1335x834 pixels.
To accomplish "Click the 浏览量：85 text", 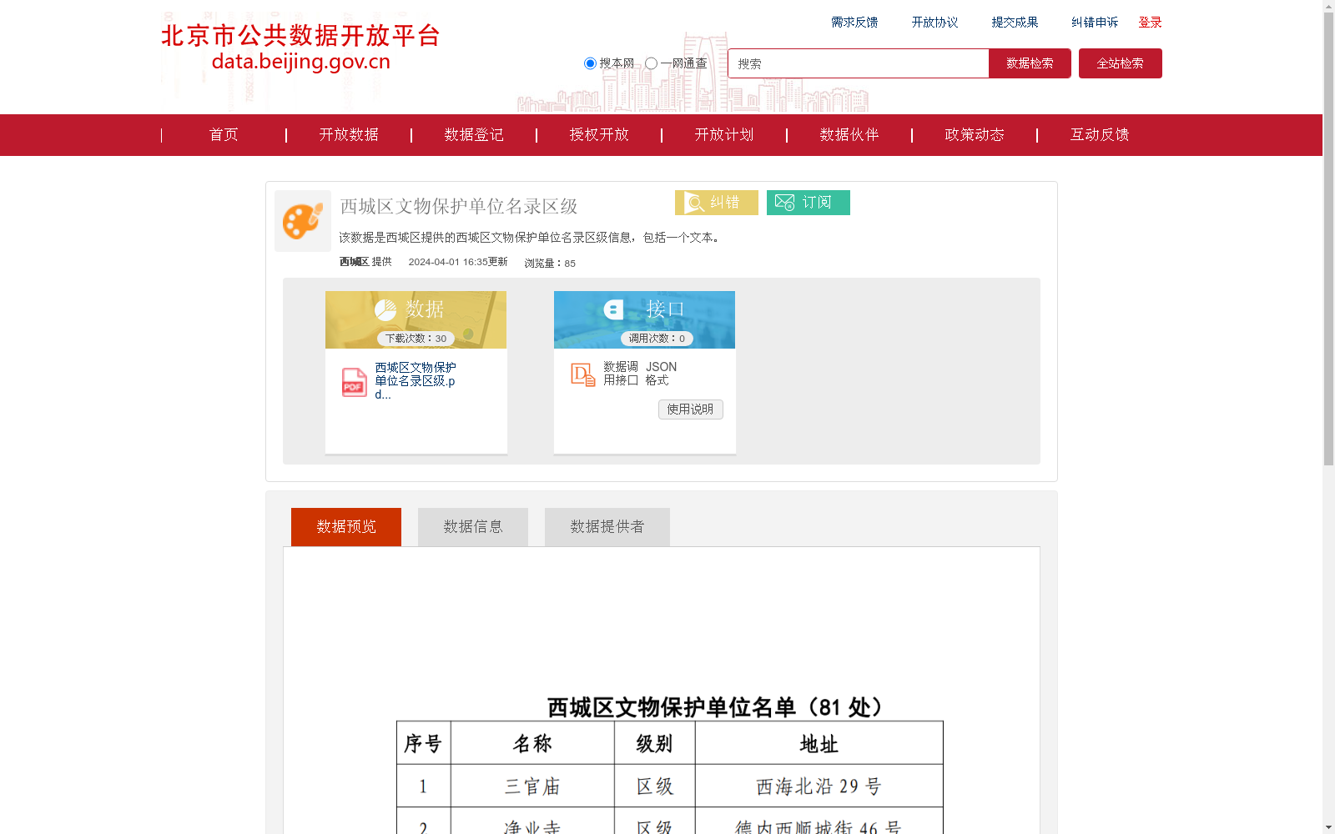I will [550, 264].
